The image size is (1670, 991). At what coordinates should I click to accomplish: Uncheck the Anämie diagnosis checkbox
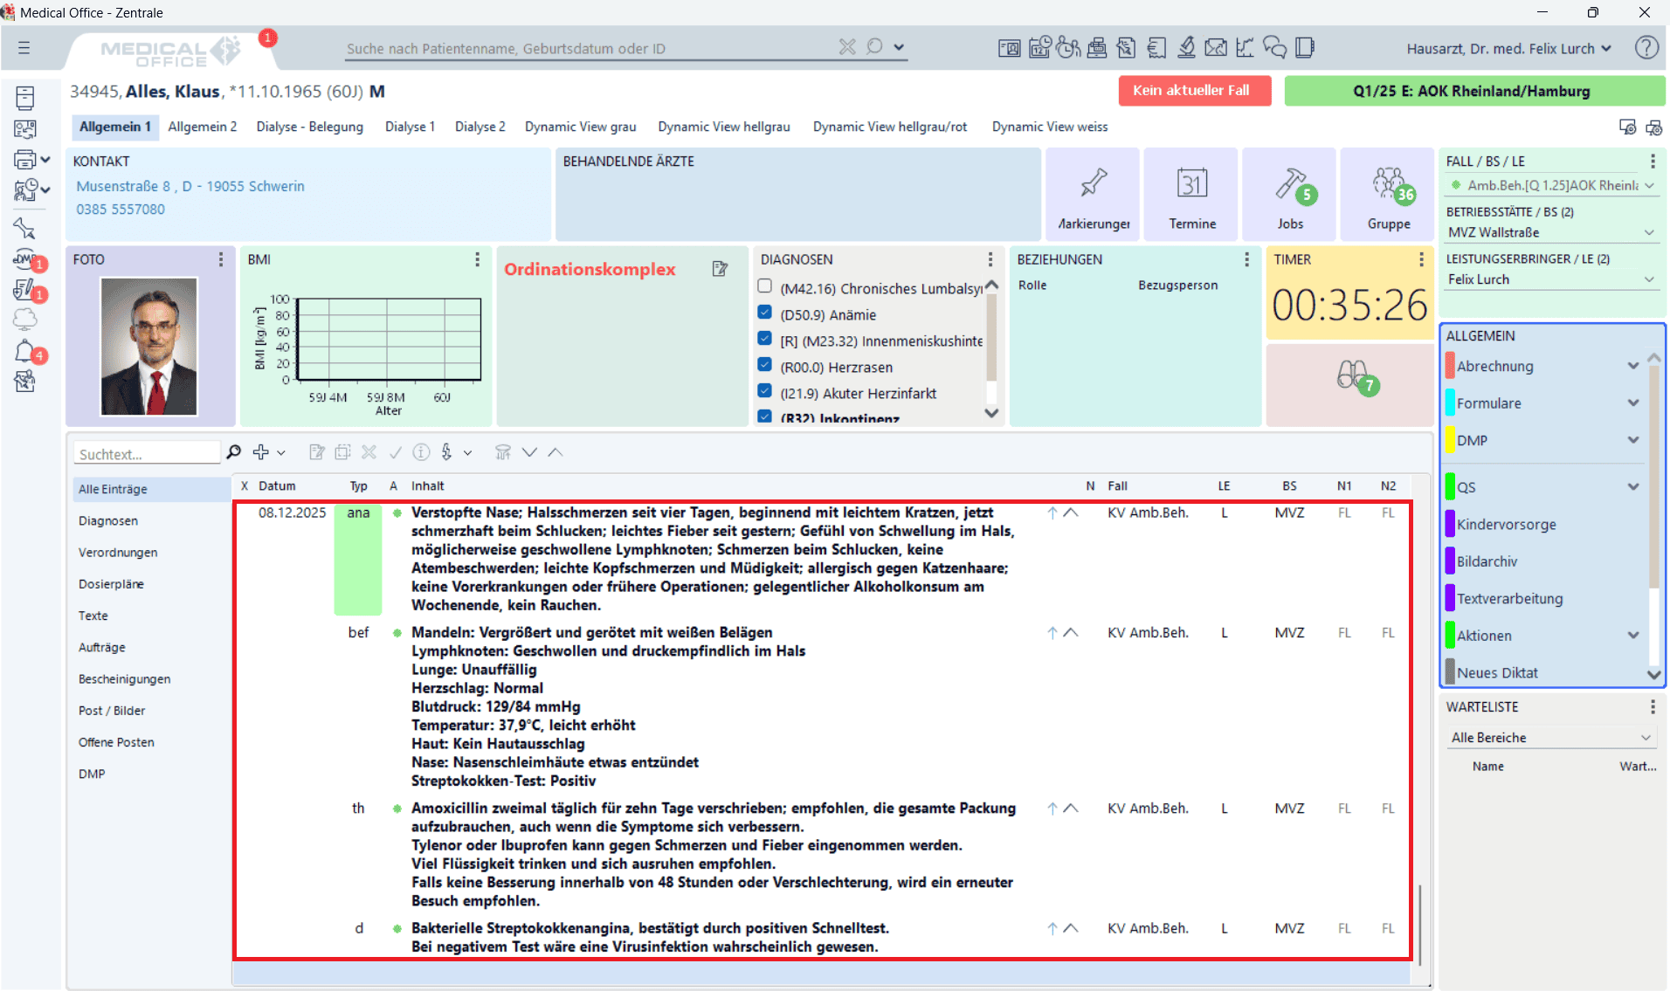coord(765,313)
